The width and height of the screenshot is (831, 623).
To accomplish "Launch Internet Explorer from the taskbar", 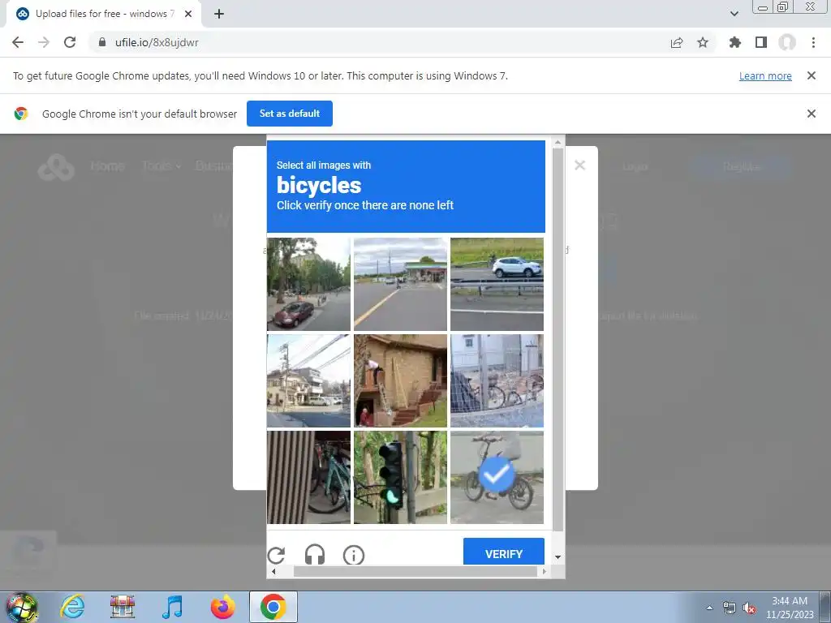I will pos(72,607).
